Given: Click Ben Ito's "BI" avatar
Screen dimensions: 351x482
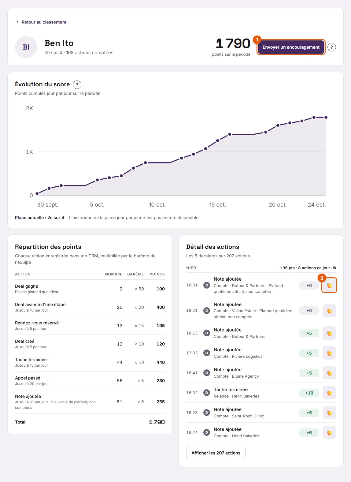Looking at the screenshot, I should pyautogui.click(x=26, y=47).
